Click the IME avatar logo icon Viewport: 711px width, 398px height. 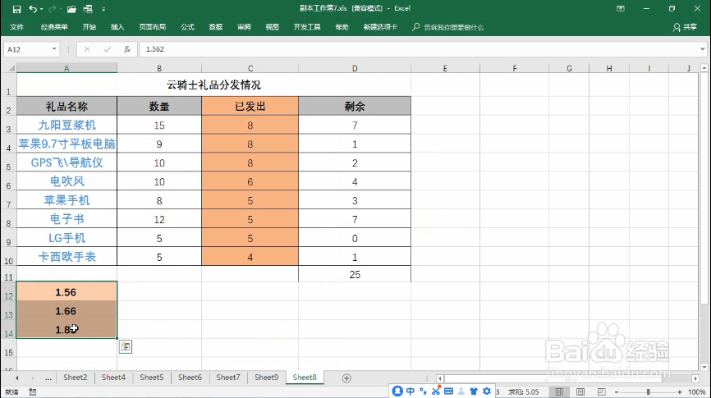tap(397, 391)
